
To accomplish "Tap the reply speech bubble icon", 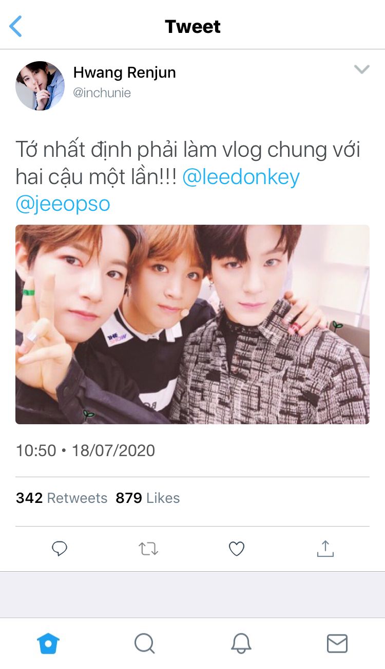I will [60, 549].
